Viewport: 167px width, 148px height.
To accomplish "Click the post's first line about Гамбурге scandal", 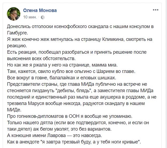I will pyautogui.click(x=80, y=30).
